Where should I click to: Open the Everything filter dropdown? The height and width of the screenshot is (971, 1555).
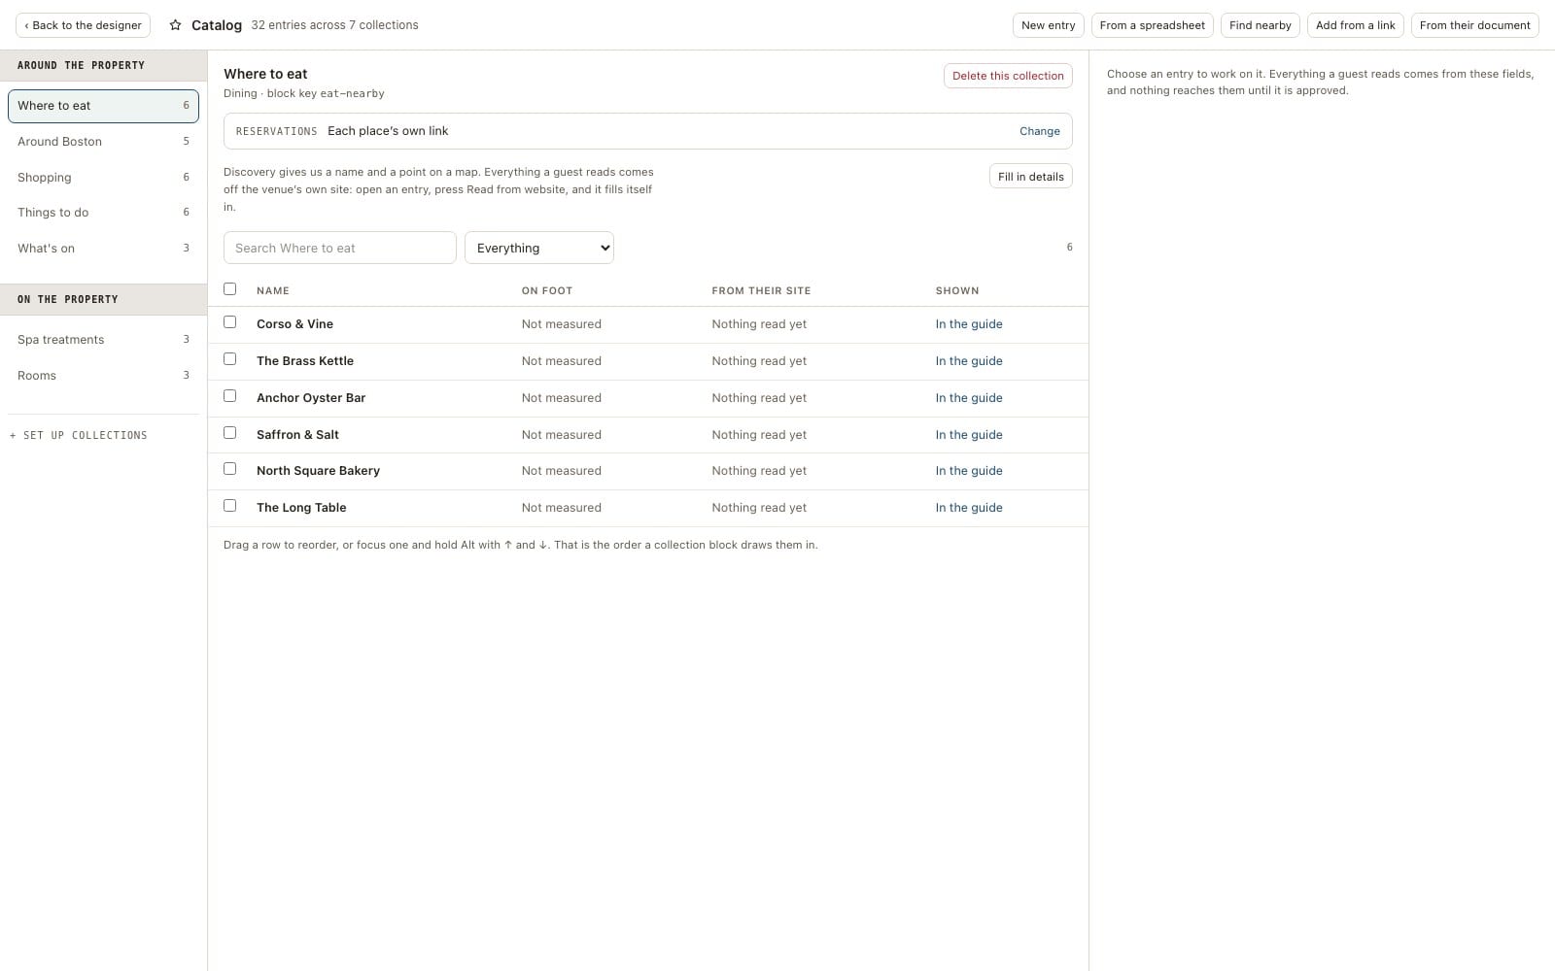click(x=539, y=248)
